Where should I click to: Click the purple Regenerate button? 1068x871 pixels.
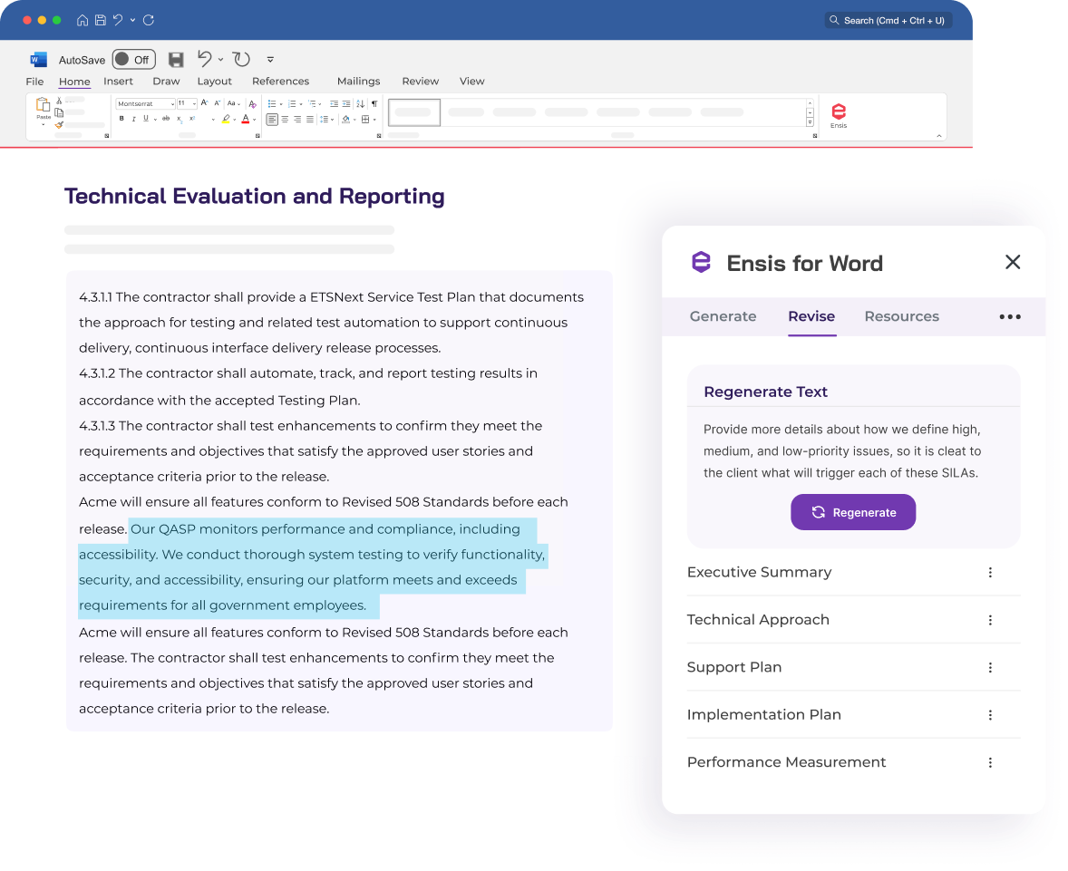tap(853, 512)
